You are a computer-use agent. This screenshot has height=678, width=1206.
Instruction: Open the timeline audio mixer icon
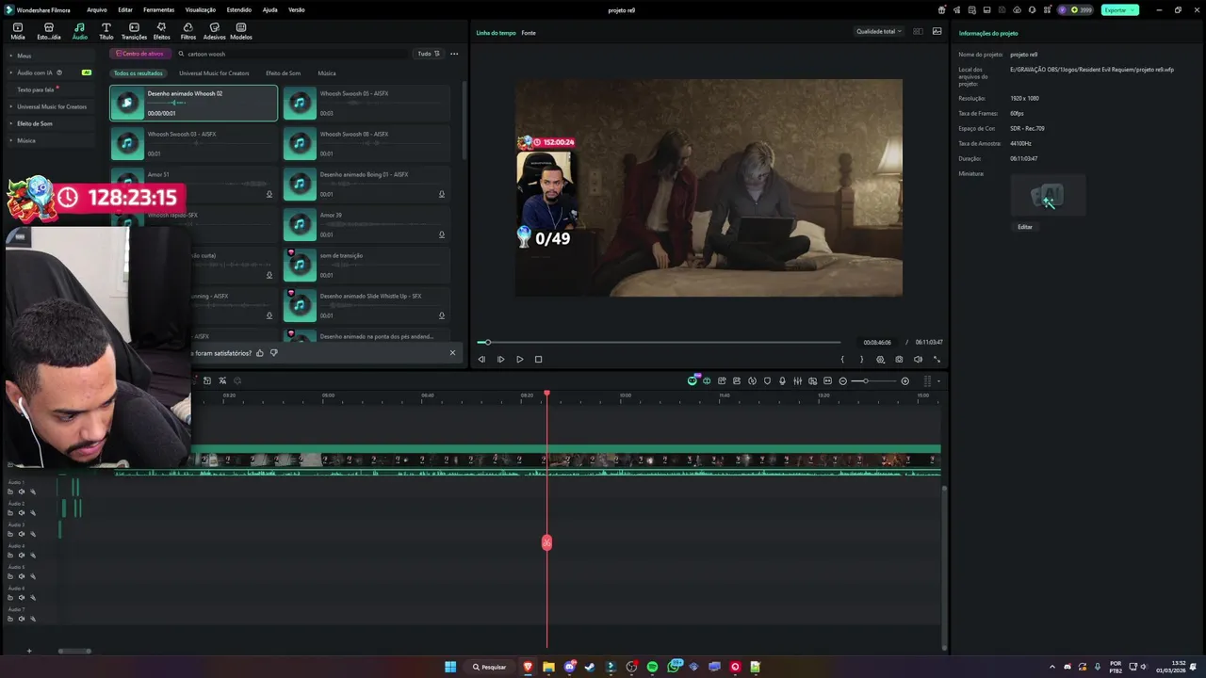pyautogui.click(x=797, y=380)
